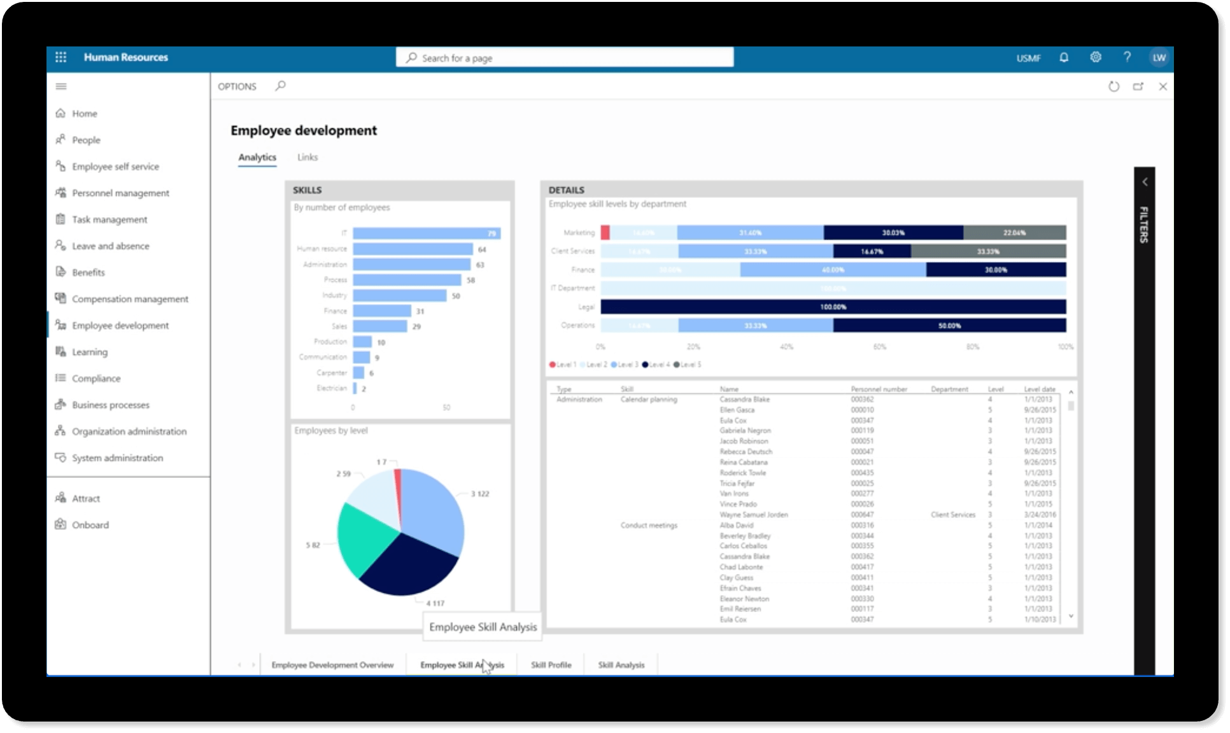The image size is (1230, 733).
Task: Click the notifications bell icon
Action: point(1064,57)
